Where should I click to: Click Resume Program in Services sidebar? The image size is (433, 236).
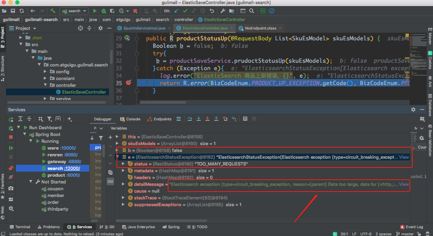(x=11, y=148)
